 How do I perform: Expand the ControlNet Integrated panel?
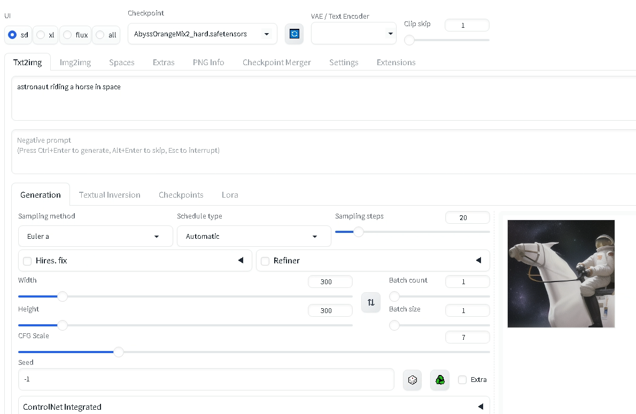(254, 407)
